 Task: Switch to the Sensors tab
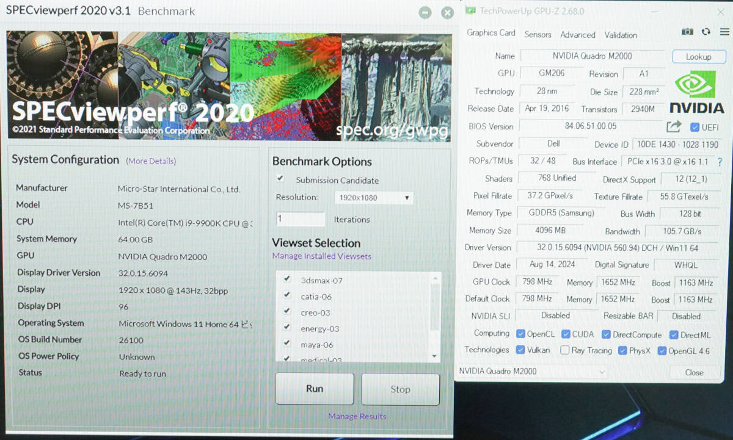click(538, 35)
